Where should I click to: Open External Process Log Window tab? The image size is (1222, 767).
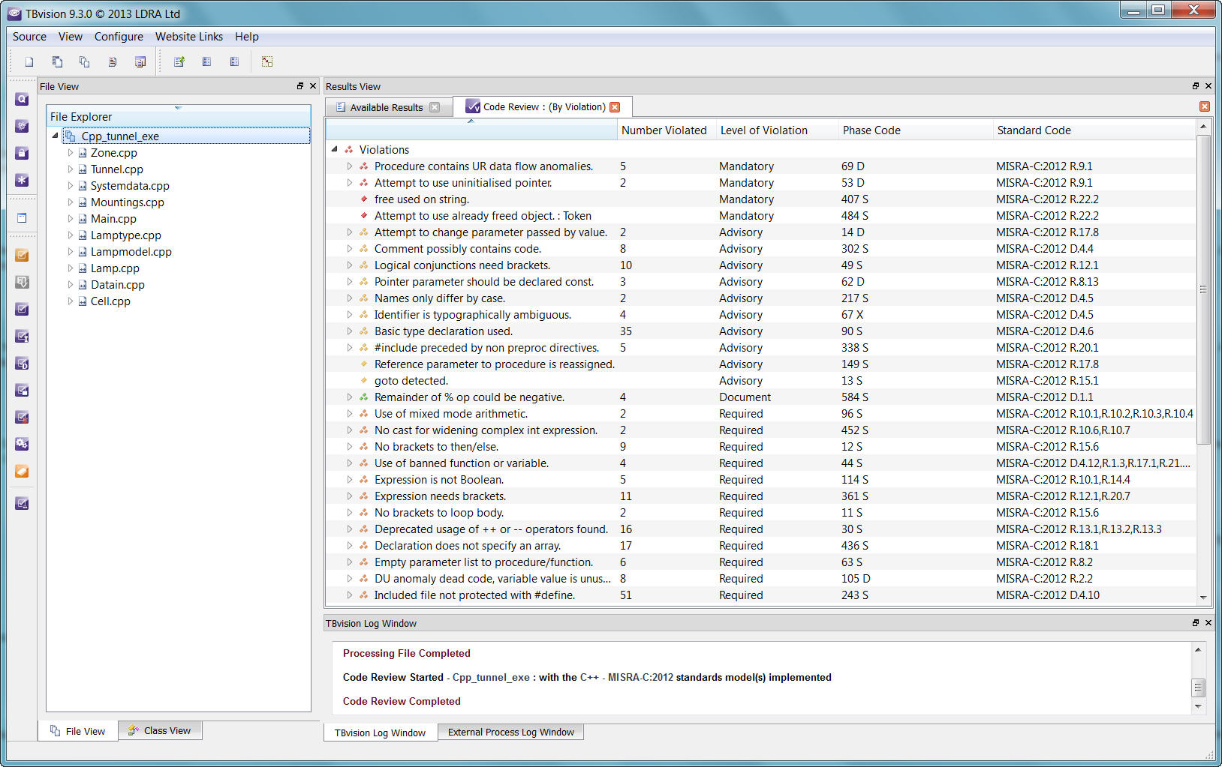(510, 733)
